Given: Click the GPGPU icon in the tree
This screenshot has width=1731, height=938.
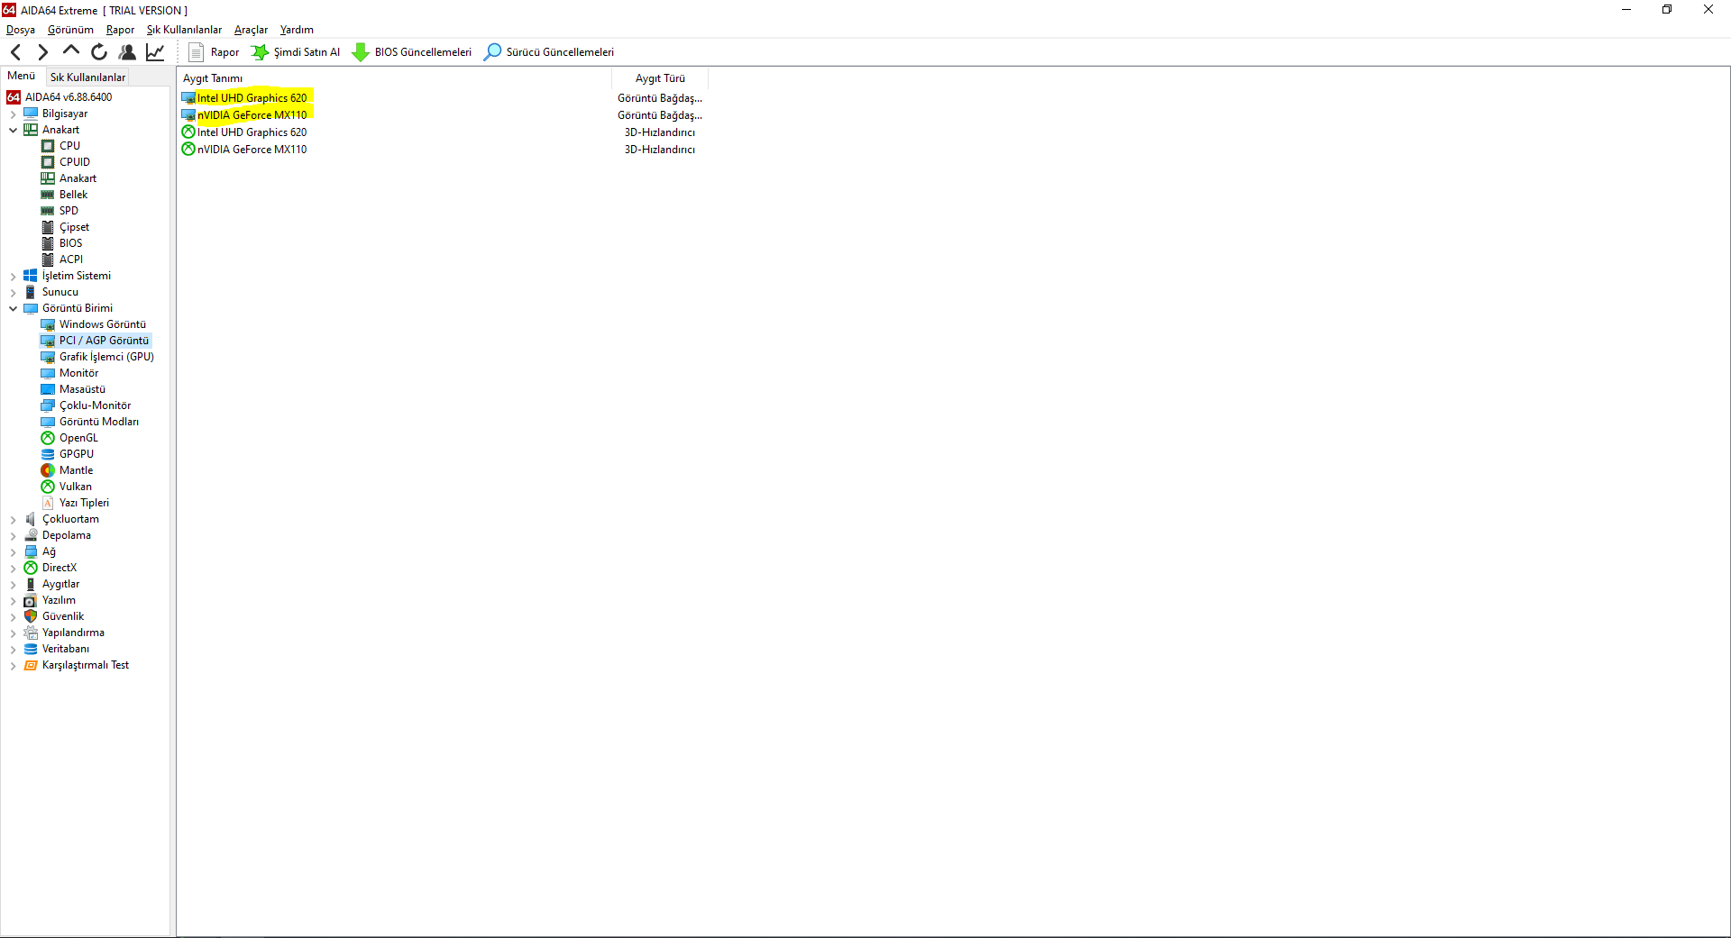Looking at the screenshot, I should point(48,454).
